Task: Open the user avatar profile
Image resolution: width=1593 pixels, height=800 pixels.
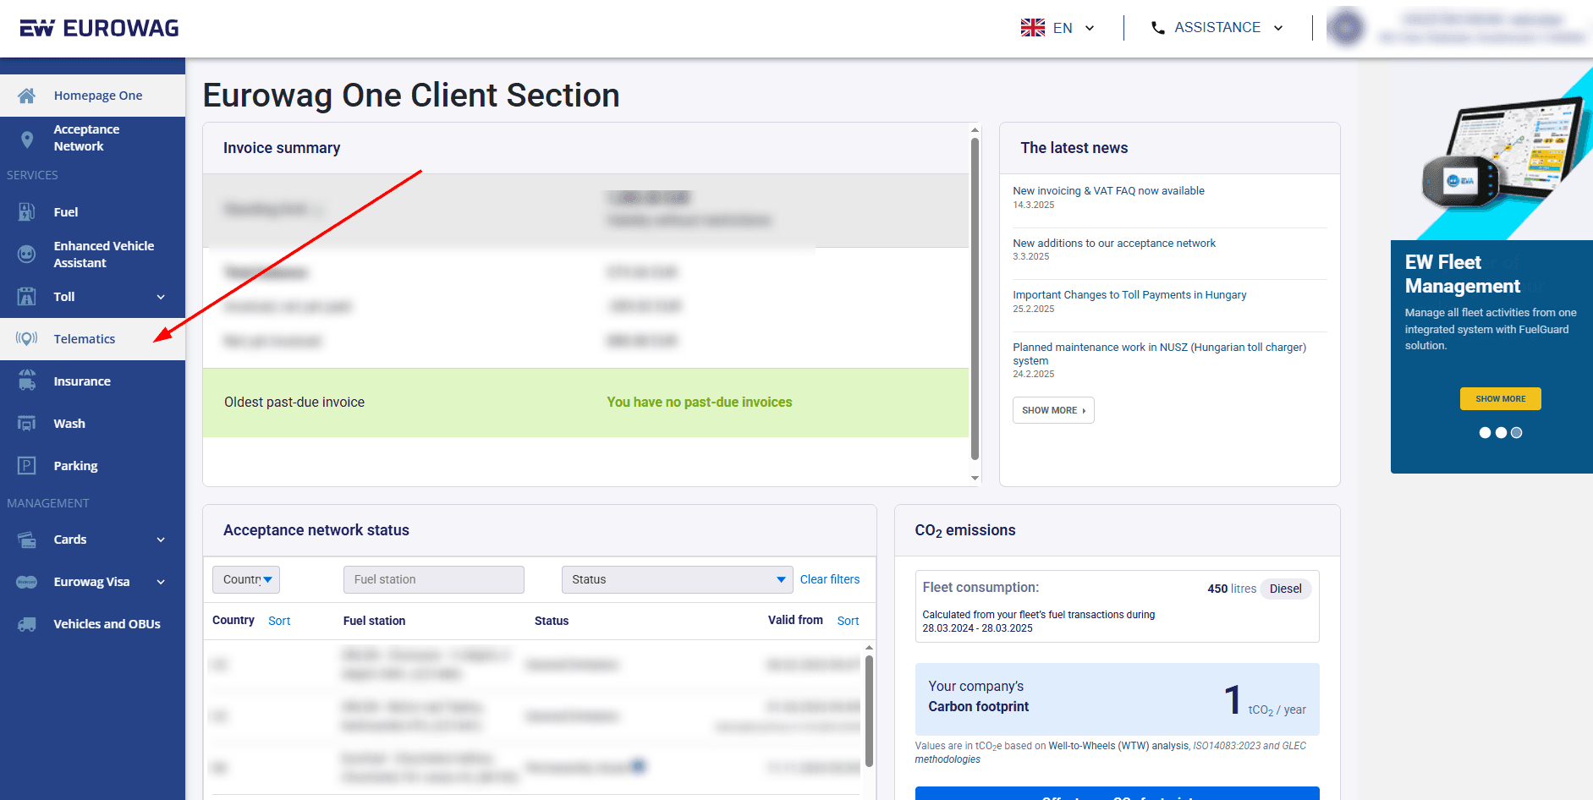Action: 1346,28
